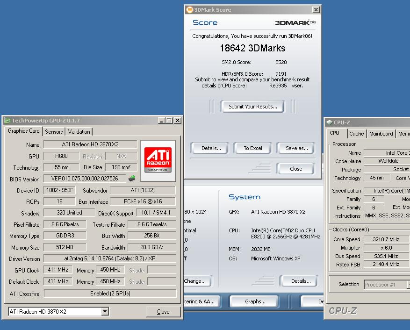The height and width of the screenshot is (330, 410).
Task: Click the GPU-Z Name field ATI Radeon HD 3870 X2
Action: click(90, 144)
